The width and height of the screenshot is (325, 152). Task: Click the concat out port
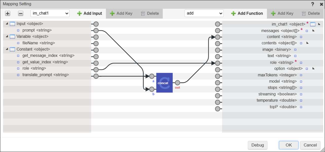177,83
